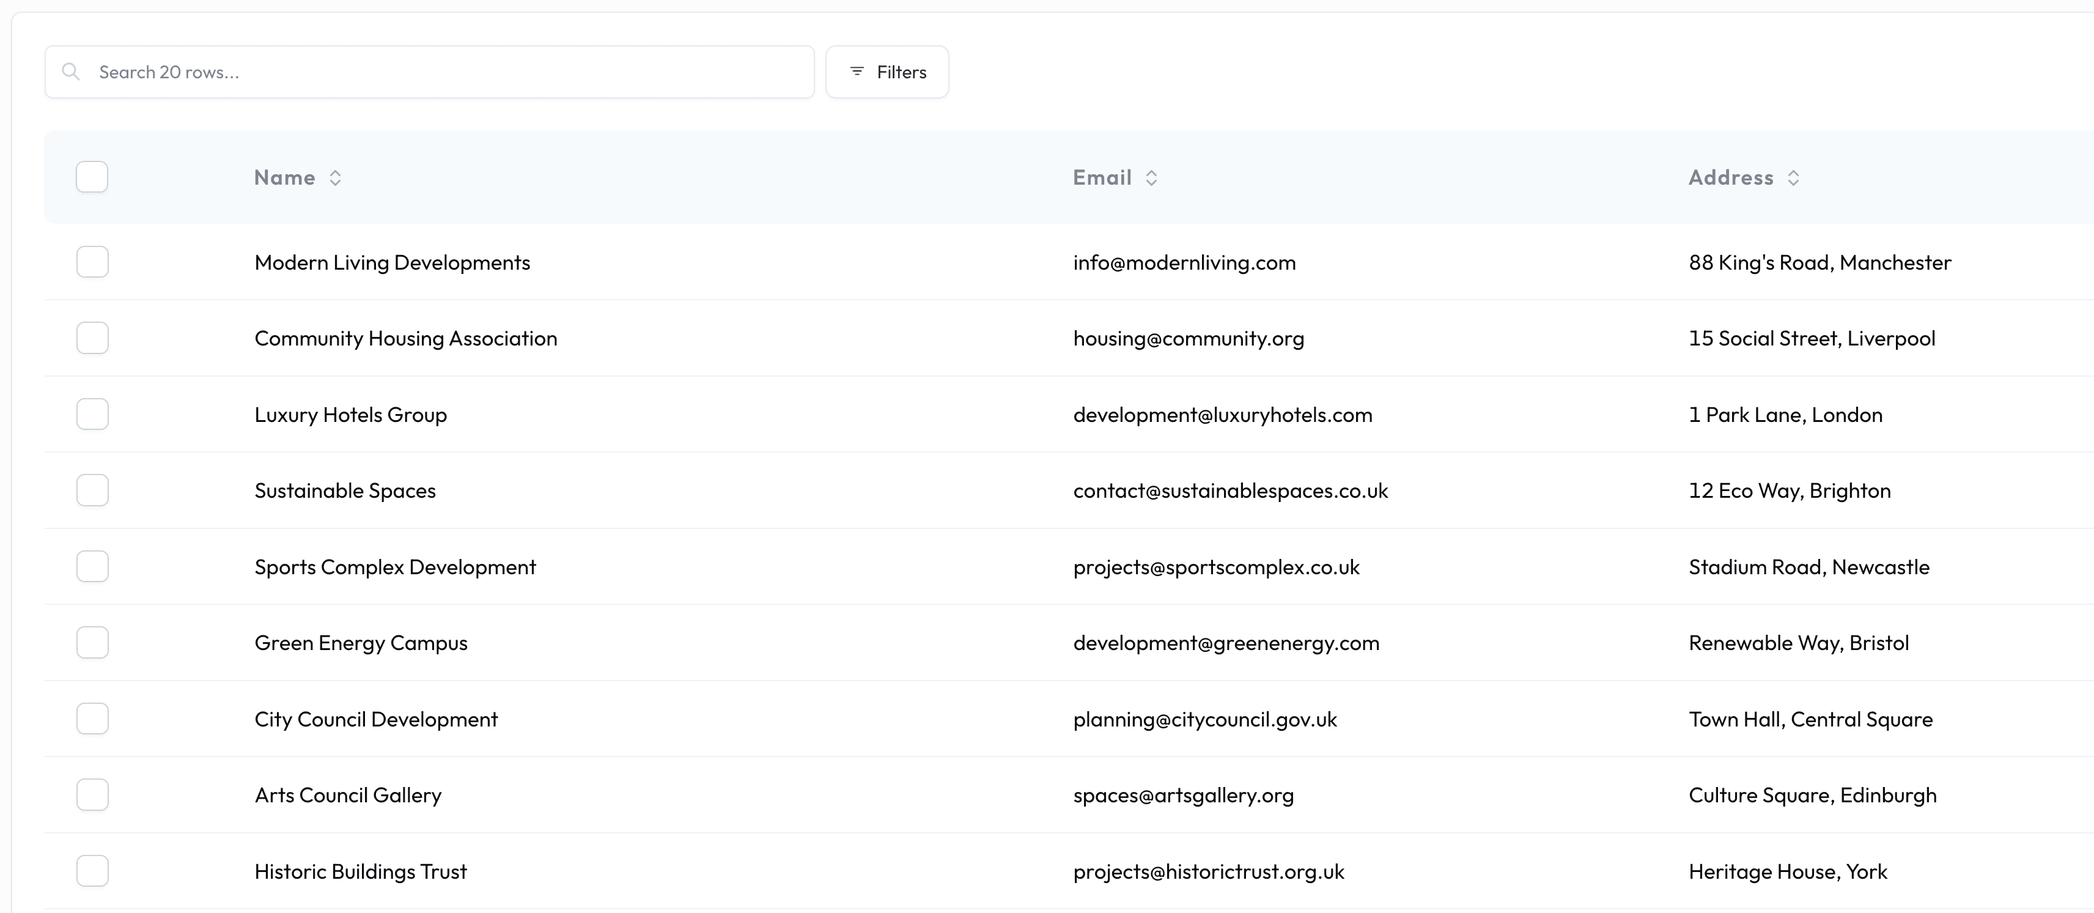Click the Address sort arrows icon
Viewport: 2094px width, 913px height.
1793,178
